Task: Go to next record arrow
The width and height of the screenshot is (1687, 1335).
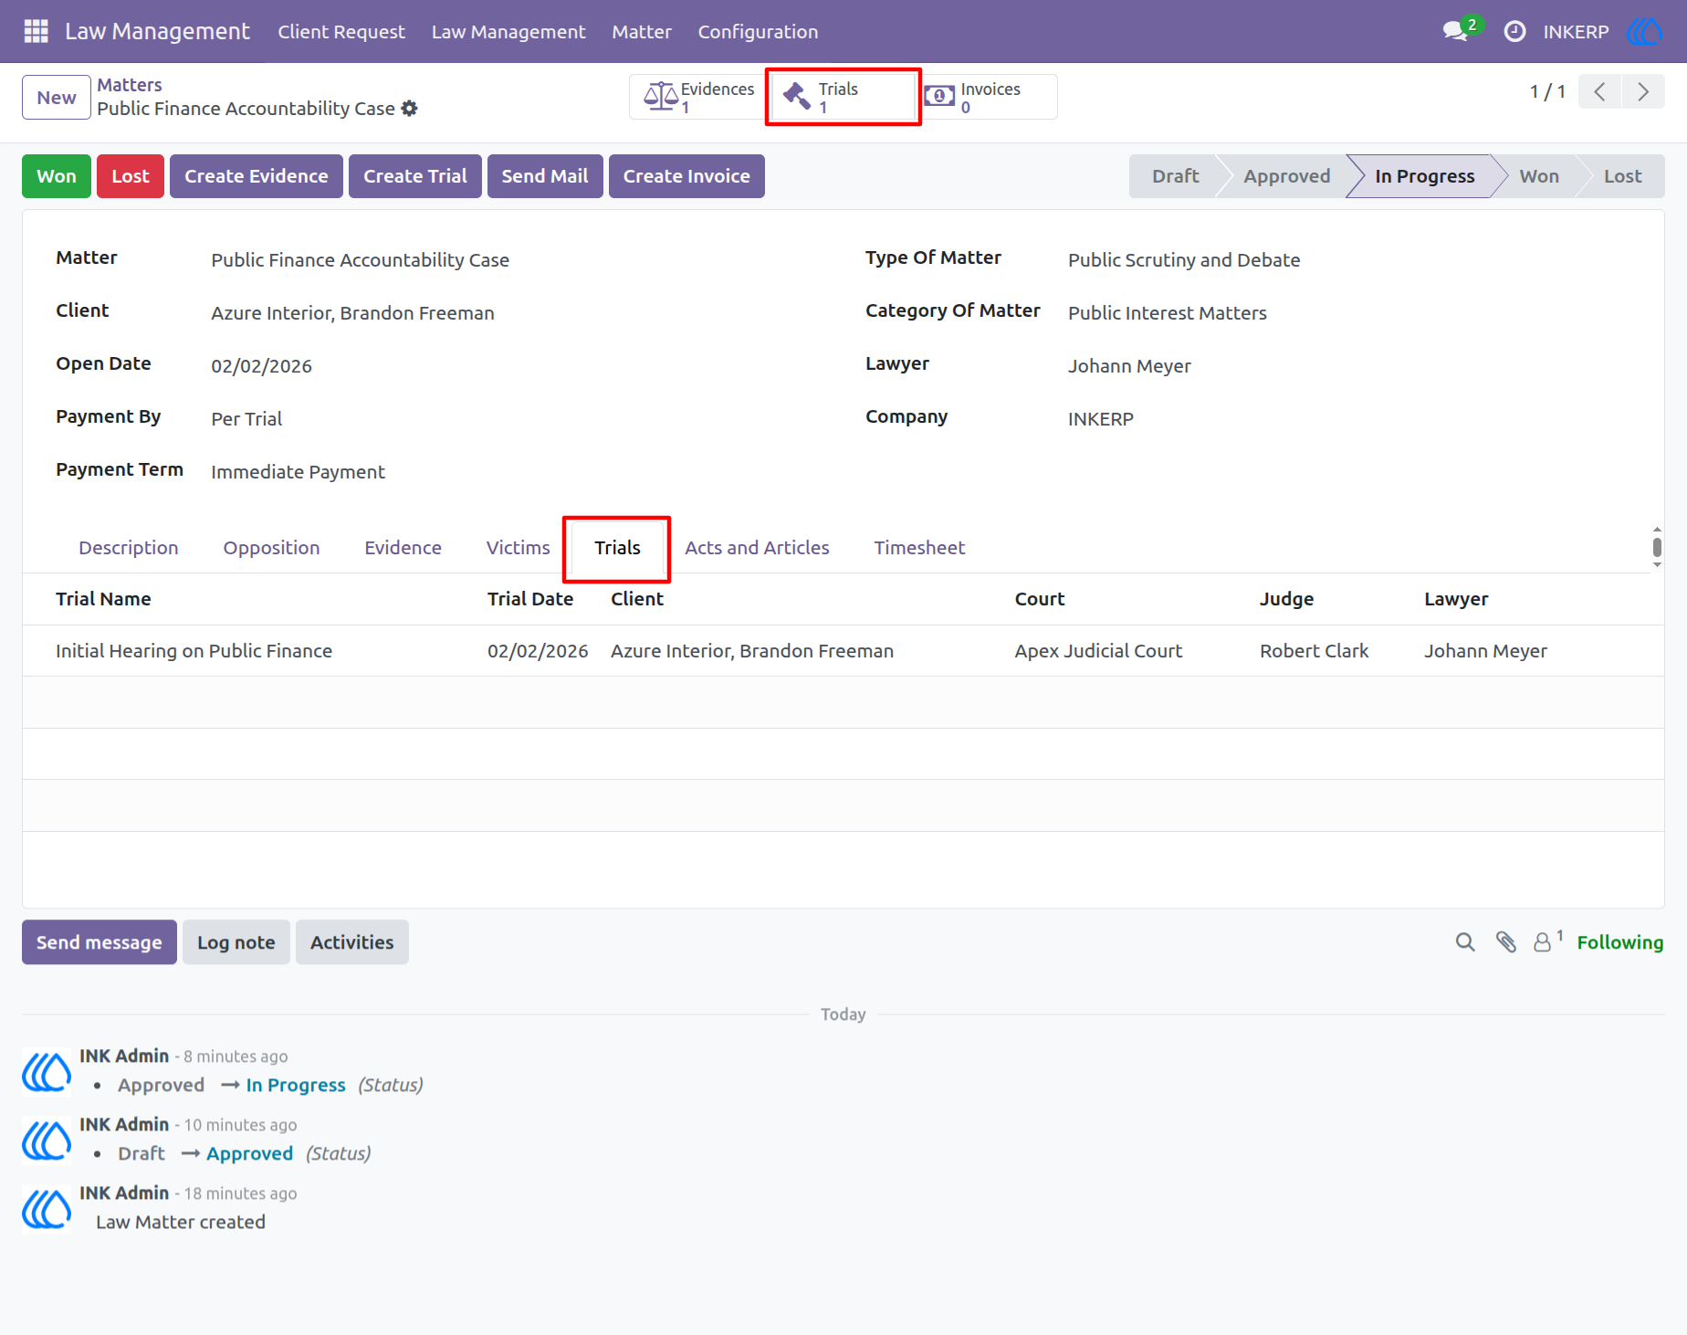Action: [x=1643, y=91]
